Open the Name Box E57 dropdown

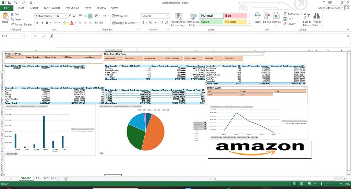pos(22,36)
